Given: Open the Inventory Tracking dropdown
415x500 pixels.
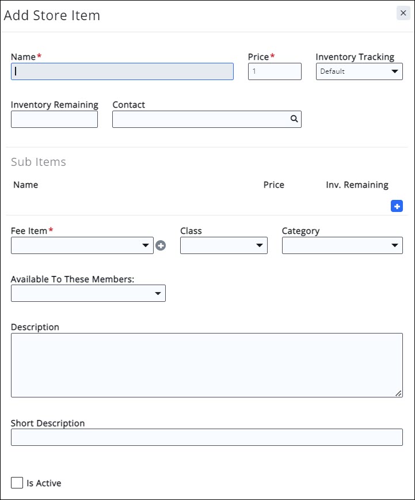Looking at the screenshot, I should [359, 71].
